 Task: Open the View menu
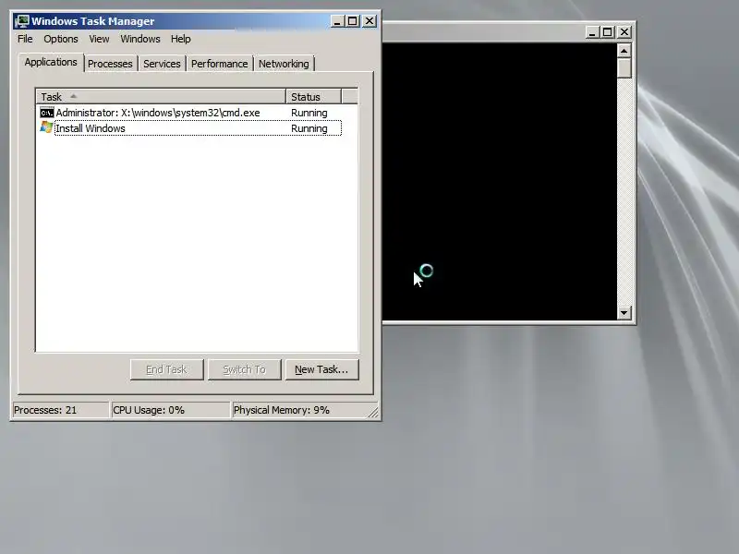click(99, 39)
